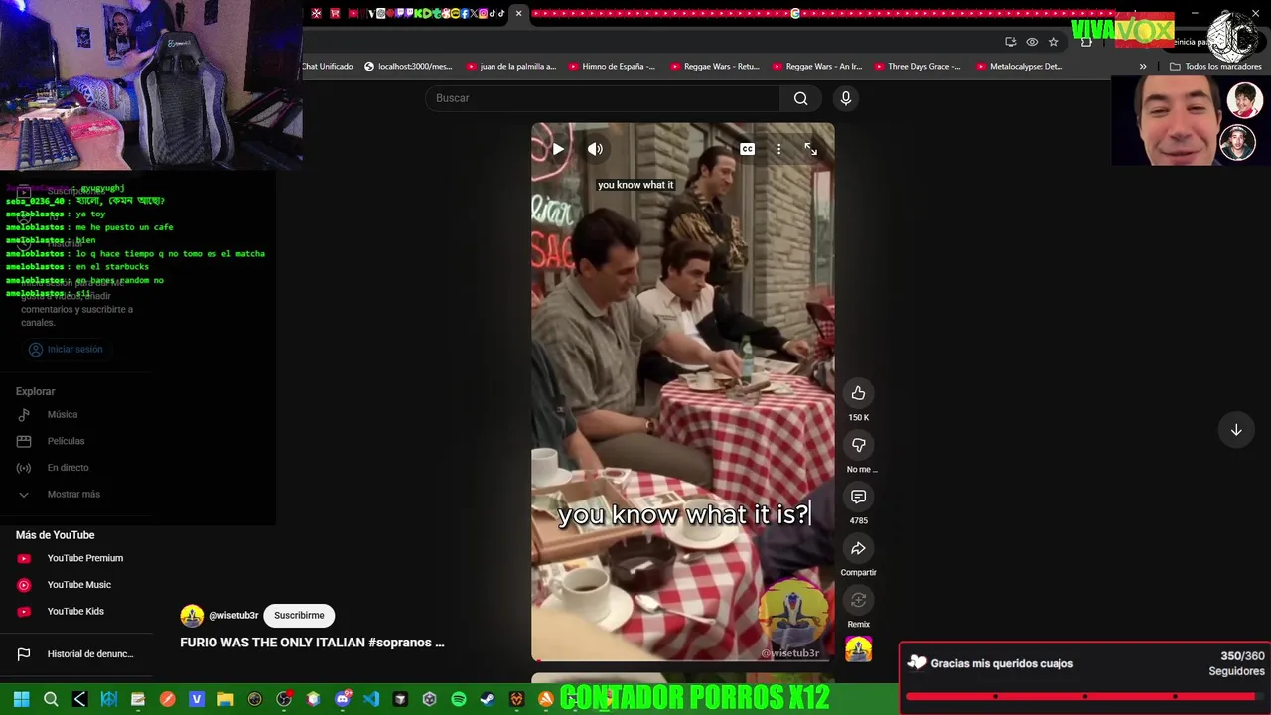
Task: Open Steam from the taskbar
Action: coord(487,699)
